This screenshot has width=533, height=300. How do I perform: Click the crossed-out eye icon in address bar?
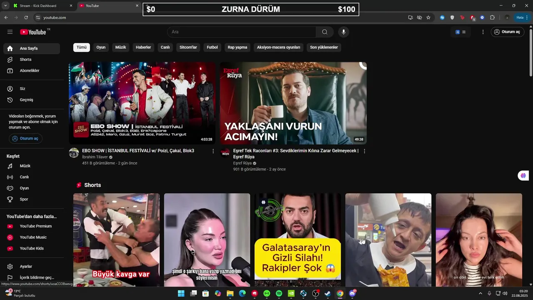(419, 17)
